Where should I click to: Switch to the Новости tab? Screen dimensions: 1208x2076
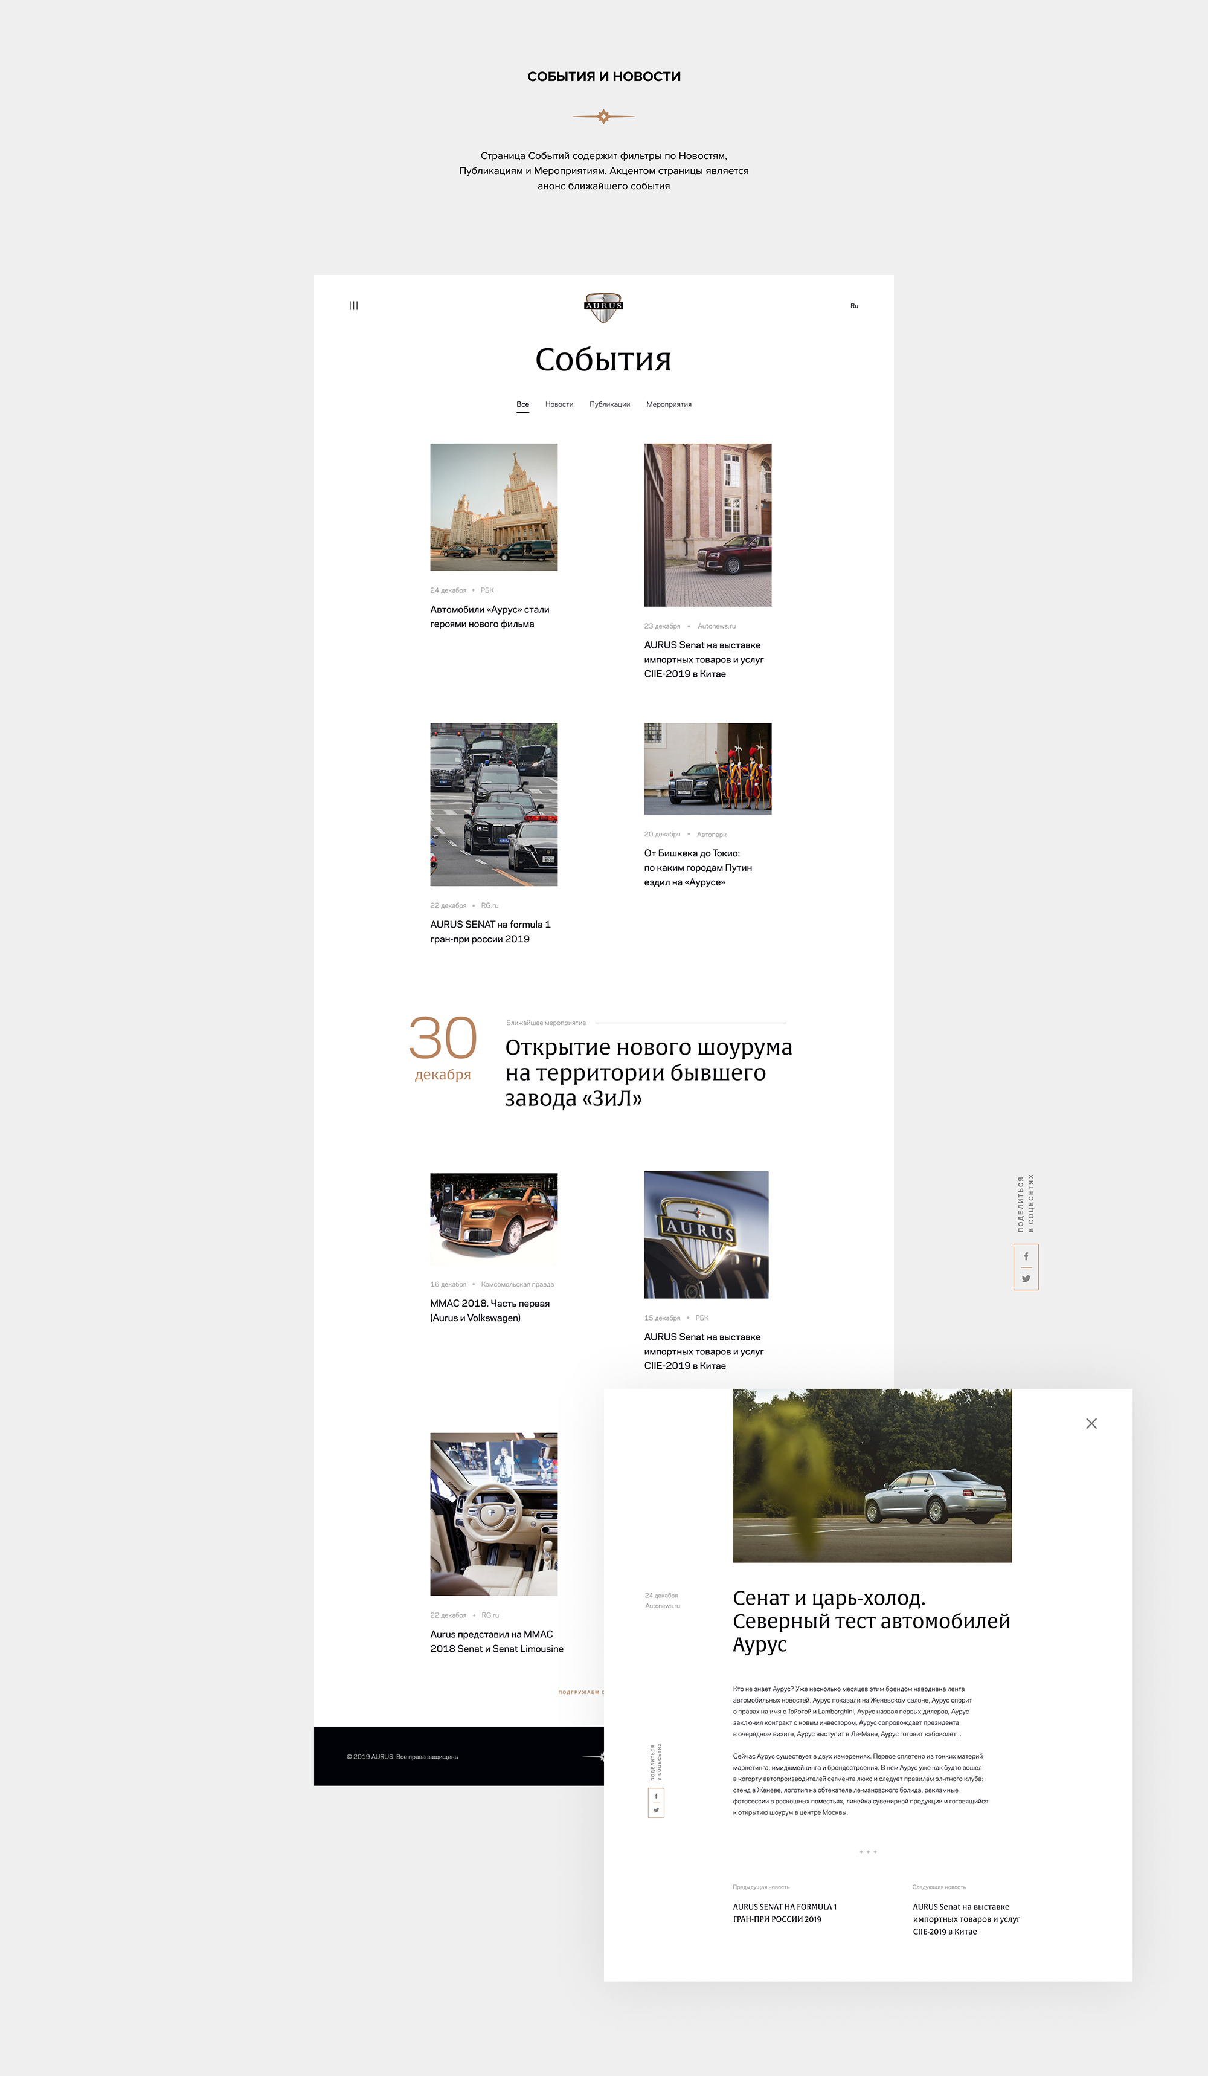tap(559, 404)
